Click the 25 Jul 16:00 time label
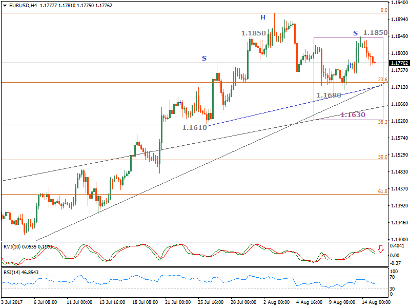Viewport: 410px width, 308px height. [211, 302]
